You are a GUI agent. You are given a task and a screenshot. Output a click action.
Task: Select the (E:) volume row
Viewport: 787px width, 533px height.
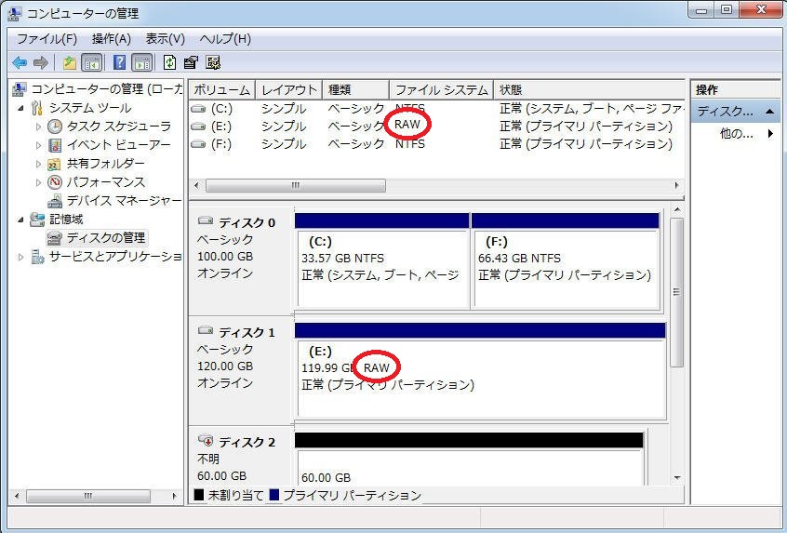pyautogui.click(x=436, y=126)
